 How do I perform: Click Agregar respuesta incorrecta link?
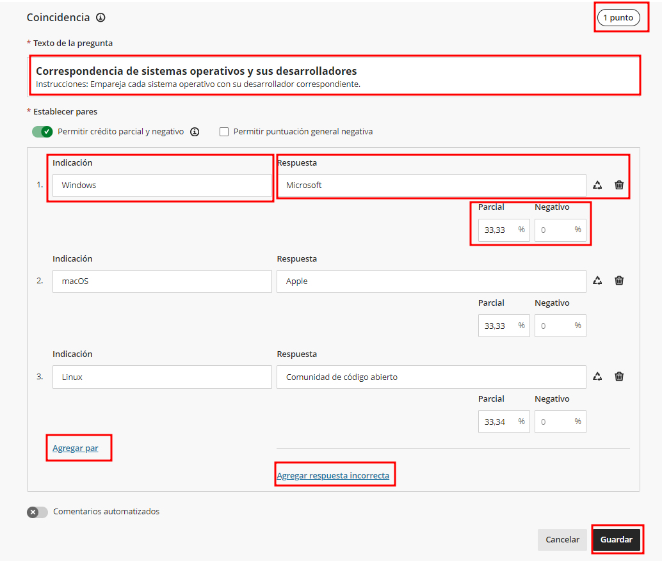[333, 475]
